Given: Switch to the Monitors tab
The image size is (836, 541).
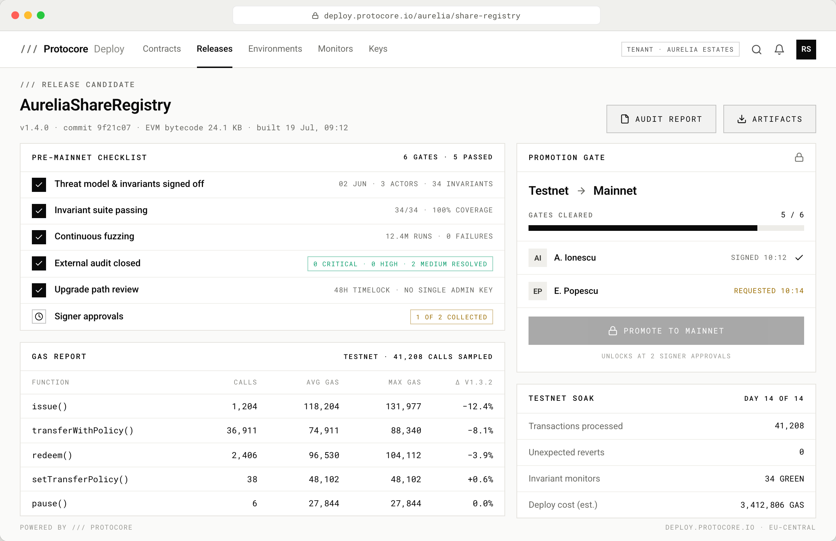Looking at the screenshot, I should (335, 49).
